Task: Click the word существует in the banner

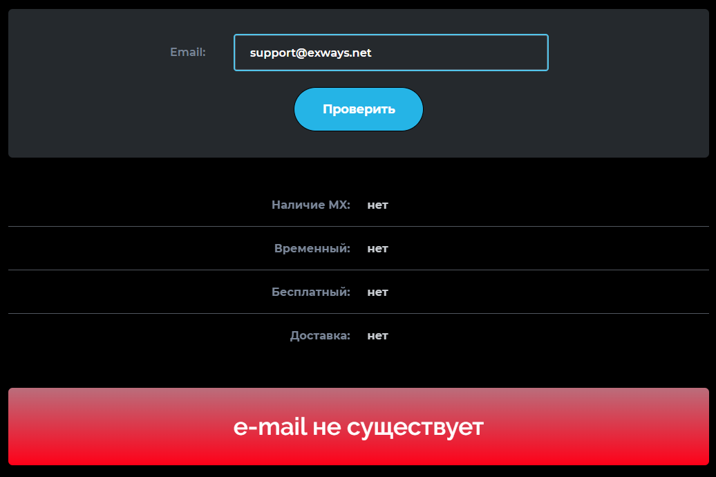Action: pyautogui.click(x=415, y=428)
